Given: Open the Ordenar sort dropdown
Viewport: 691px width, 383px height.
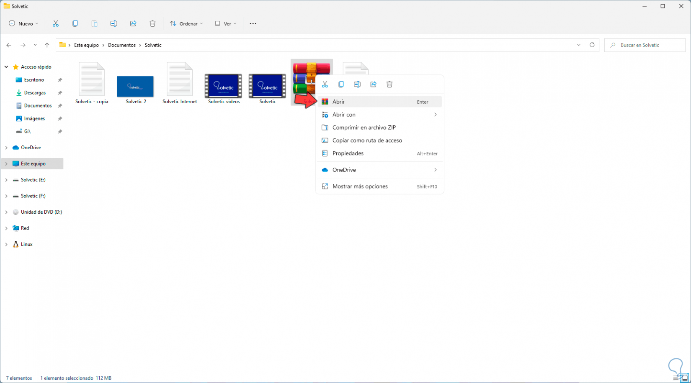Looking at the screenshot, I should [x=186, y=24].
